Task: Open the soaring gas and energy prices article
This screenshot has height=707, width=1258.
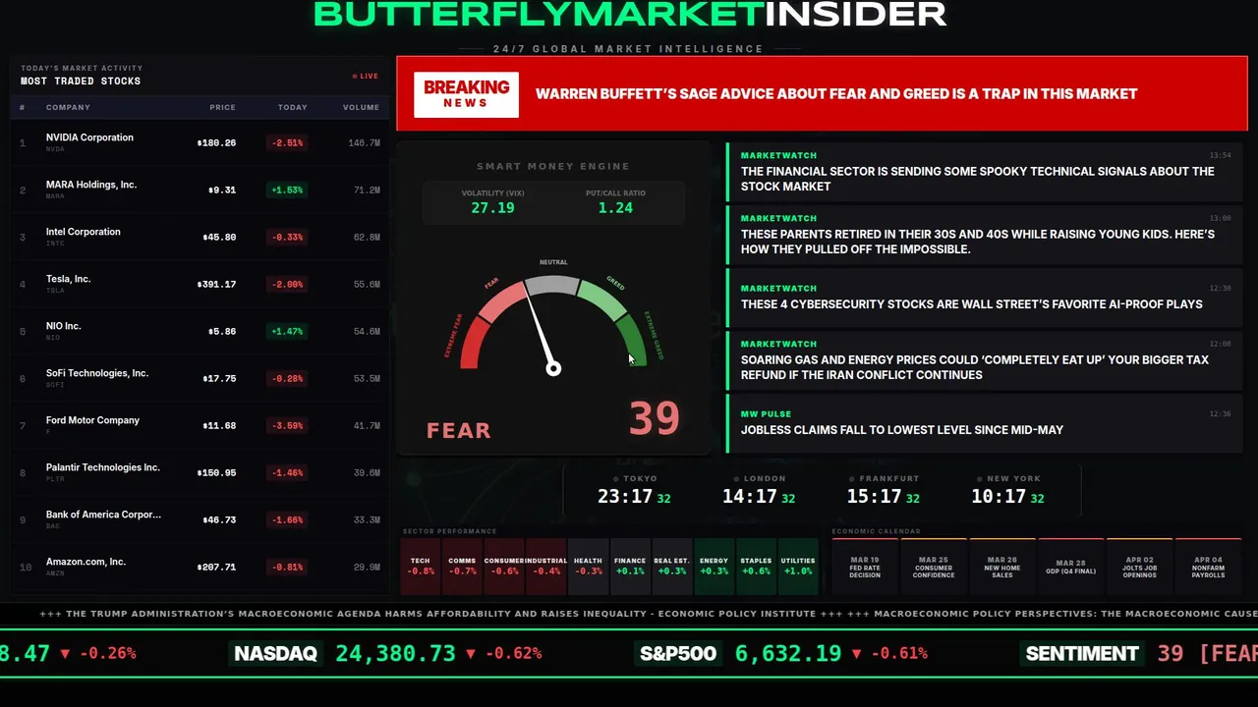Action: 985,360
